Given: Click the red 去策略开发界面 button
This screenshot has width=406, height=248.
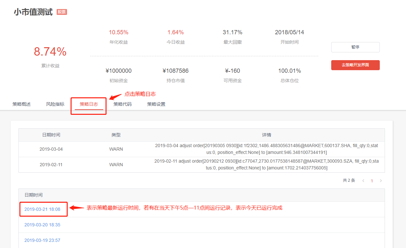Looking at the screenshot, I should click(x=355, y=65).
